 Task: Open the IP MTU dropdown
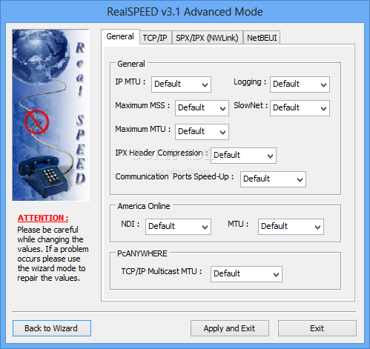[181, 84]
